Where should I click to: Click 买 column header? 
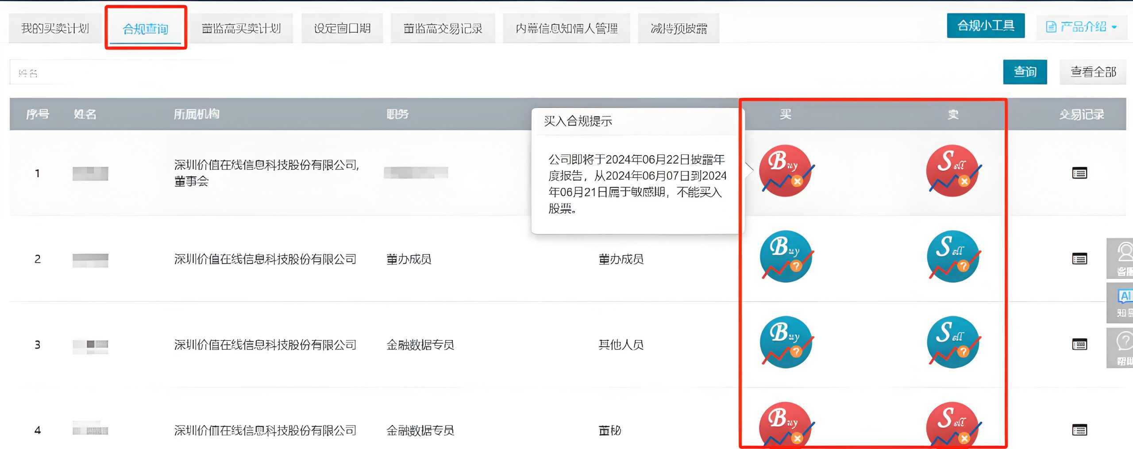[x=786, y=115]
